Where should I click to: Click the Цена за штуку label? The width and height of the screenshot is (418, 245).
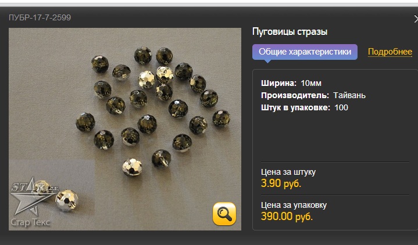tap(288, 172)
